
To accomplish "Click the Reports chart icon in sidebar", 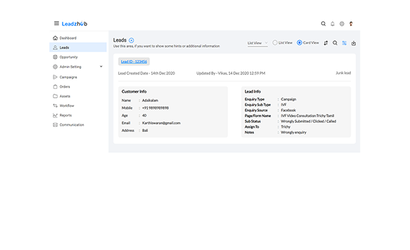I will [x=55, y=115].
